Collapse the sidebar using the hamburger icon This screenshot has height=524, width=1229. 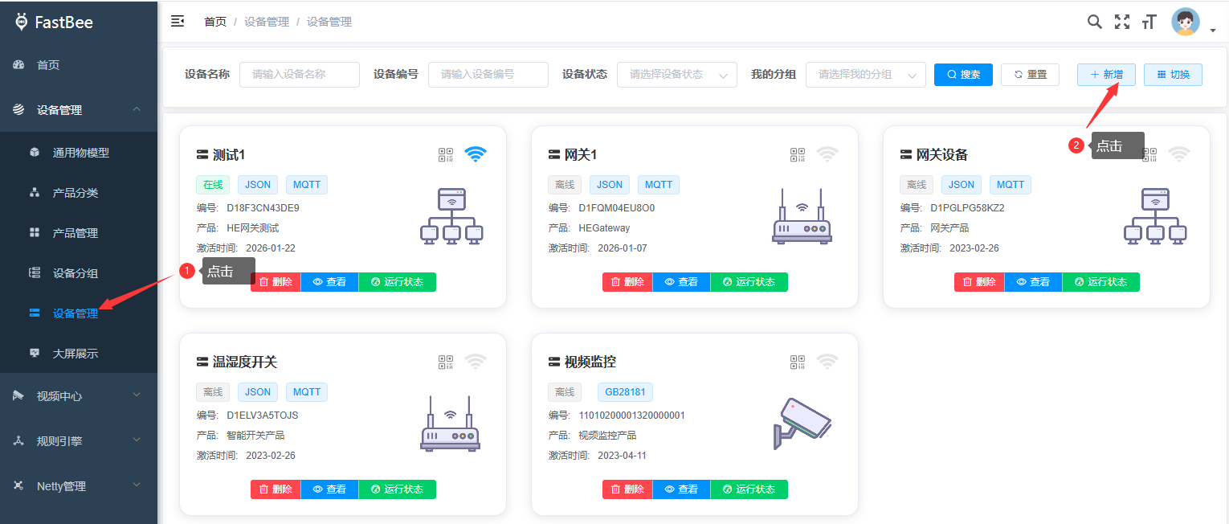pyautogui.click(x=178, y=21)
